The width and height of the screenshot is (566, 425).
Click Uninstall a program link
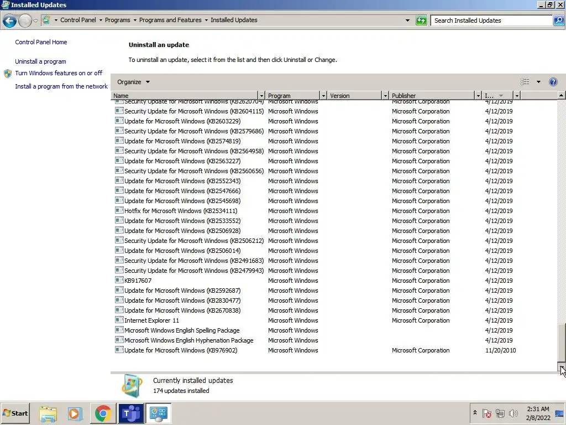pos(40,61)
